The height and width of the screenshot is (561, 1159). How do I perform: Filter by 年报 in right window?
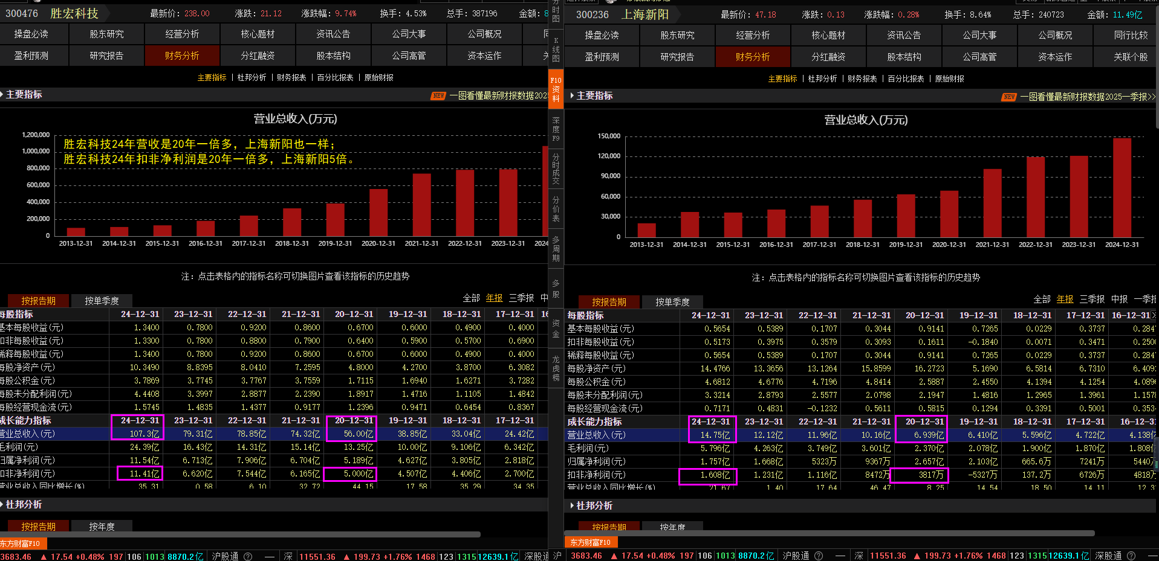1065,300
